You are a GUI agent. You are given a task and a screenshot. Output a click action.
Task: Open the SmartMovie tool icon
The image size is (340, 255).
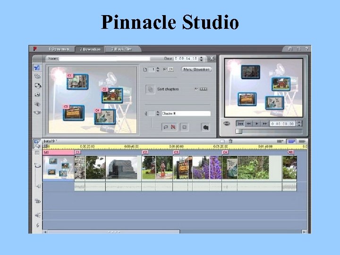point(37,104)
